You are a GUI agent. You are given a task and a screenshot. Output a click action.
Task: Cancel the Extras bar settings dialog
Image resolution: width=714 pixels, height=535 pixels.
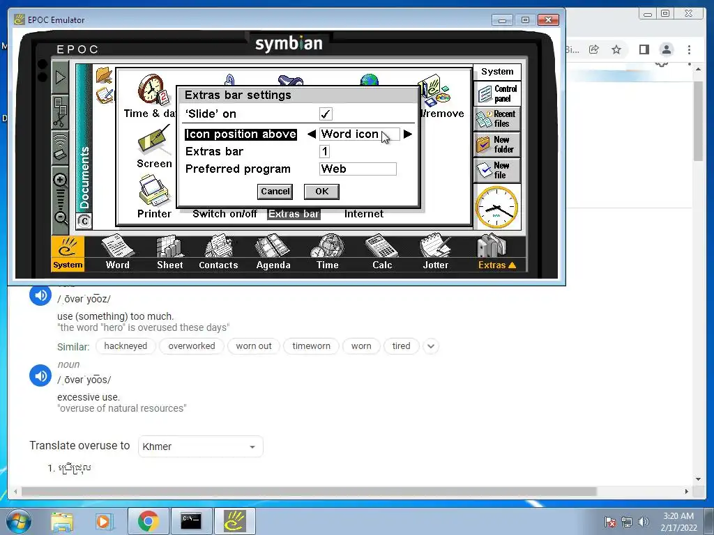click(275, 192)
